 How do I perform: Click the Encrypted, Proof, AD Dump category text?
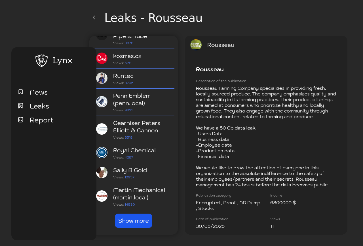pos(228,205)
